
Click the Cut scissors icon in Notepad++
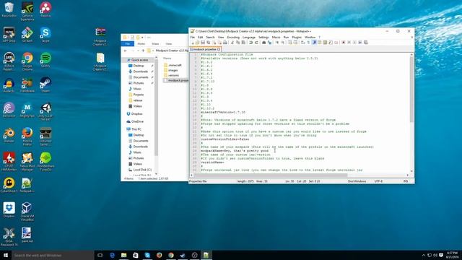[x=232, y=43]
